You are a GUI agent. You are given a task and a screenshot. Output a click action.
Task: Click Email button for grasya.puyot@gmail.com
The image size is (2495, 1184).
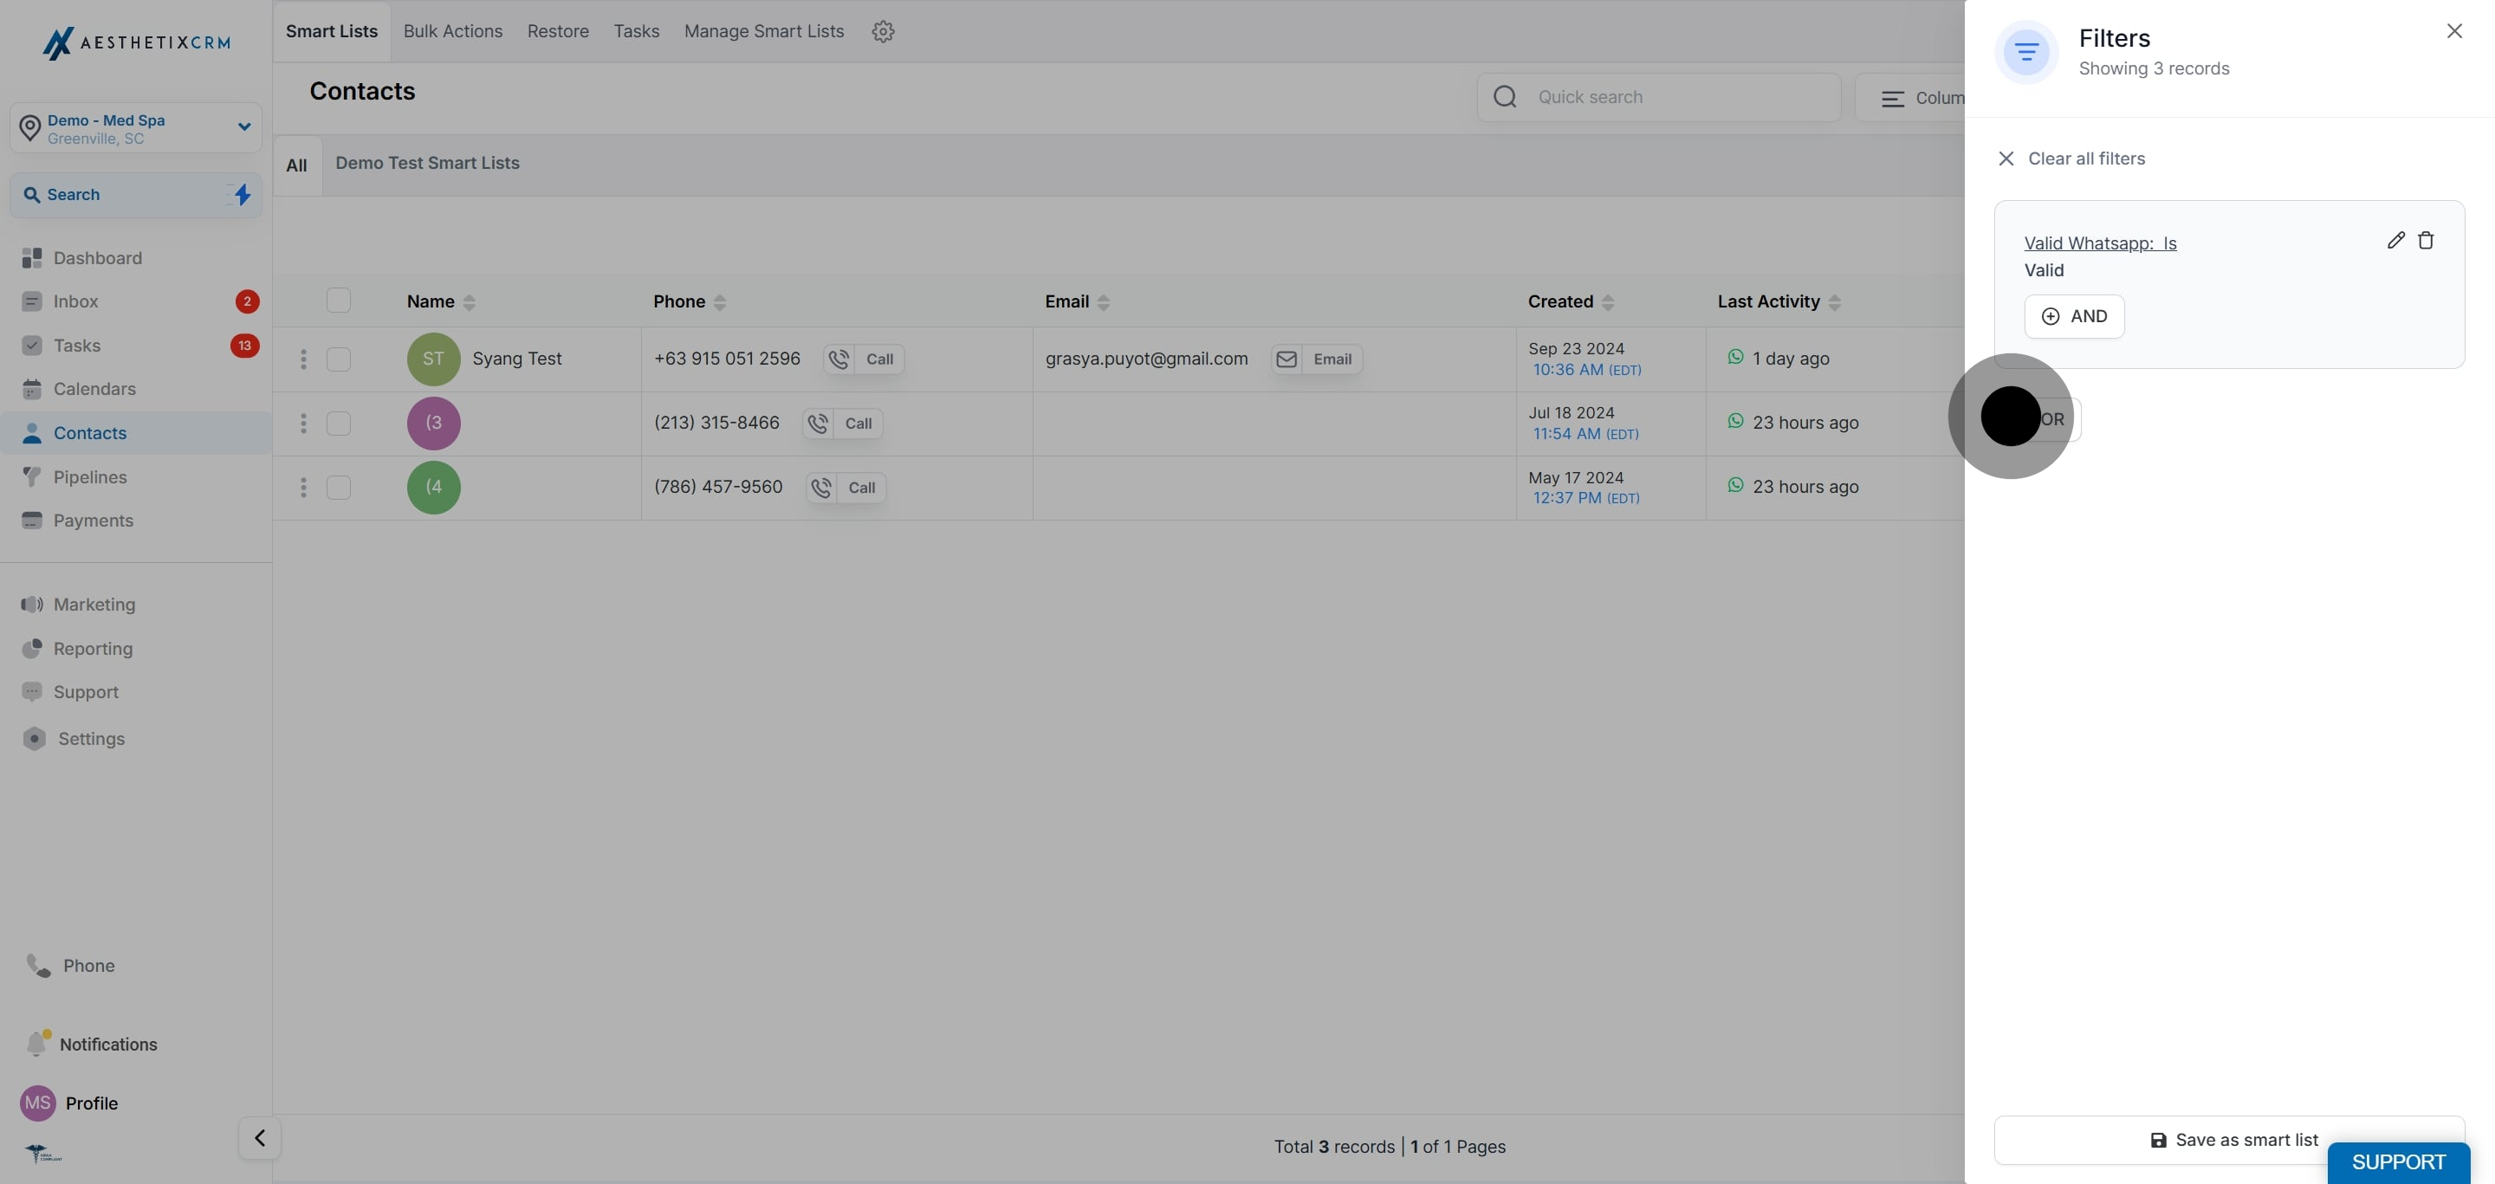[1316, 359]
